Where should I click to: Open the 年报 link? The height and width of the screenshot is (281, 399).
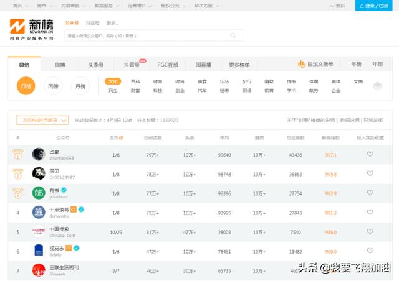[378, 64]
